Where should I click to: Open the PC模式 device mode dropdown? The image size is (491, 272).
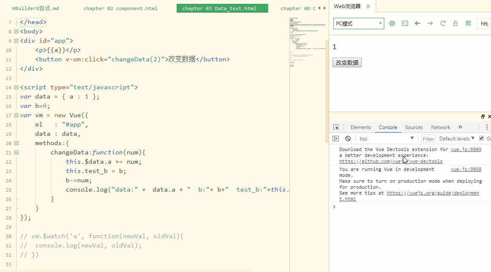tap(358, 23)
